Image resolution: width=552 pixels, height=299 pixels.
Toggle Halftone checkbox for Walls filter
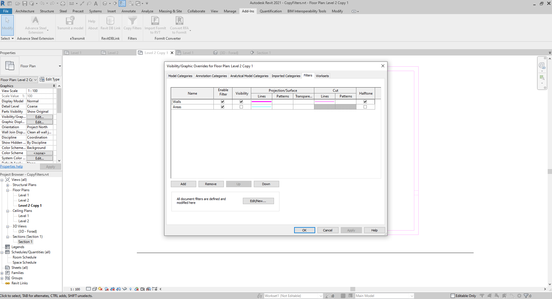pyautogui.click(x=365, y=101)
